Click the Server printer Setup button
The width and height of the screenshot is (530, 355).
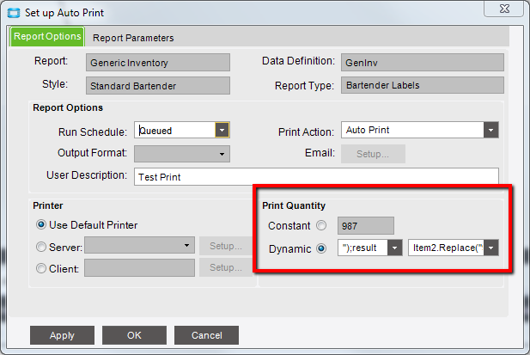tap(225, 246)
